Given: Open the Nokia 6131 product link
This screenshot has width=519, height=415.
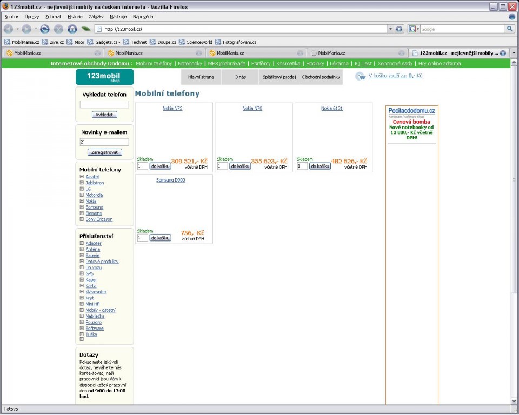Looking at the screenshot, I should click(x=332, y=108).
